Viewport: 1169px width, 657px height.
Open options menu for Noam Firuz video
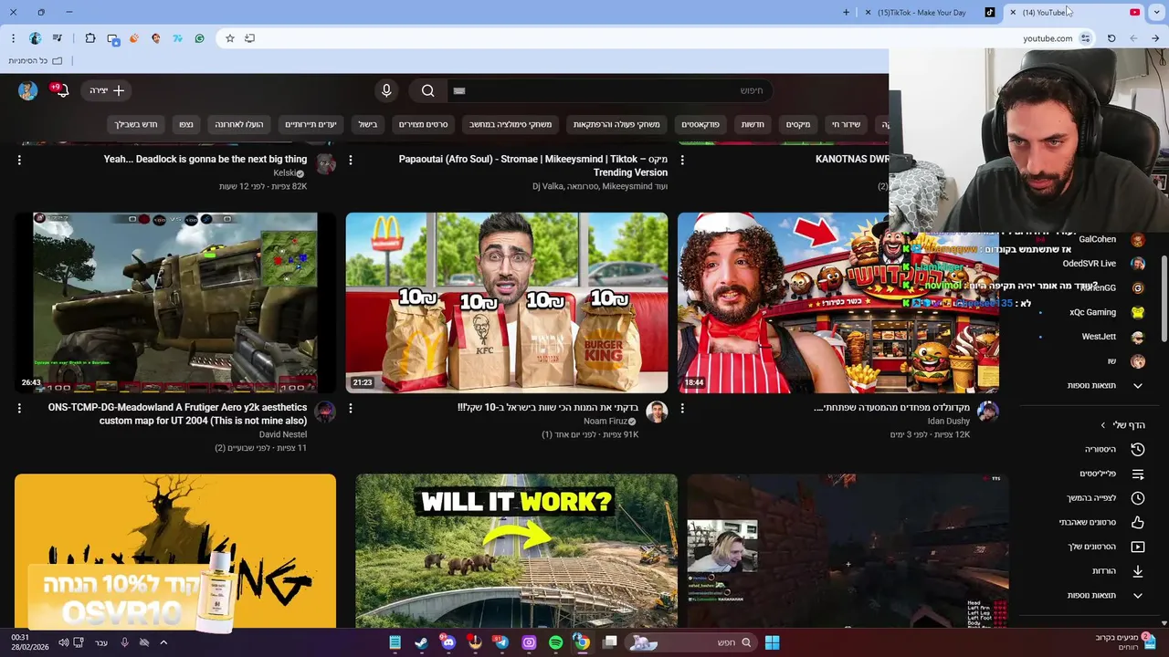coord(351,409)
